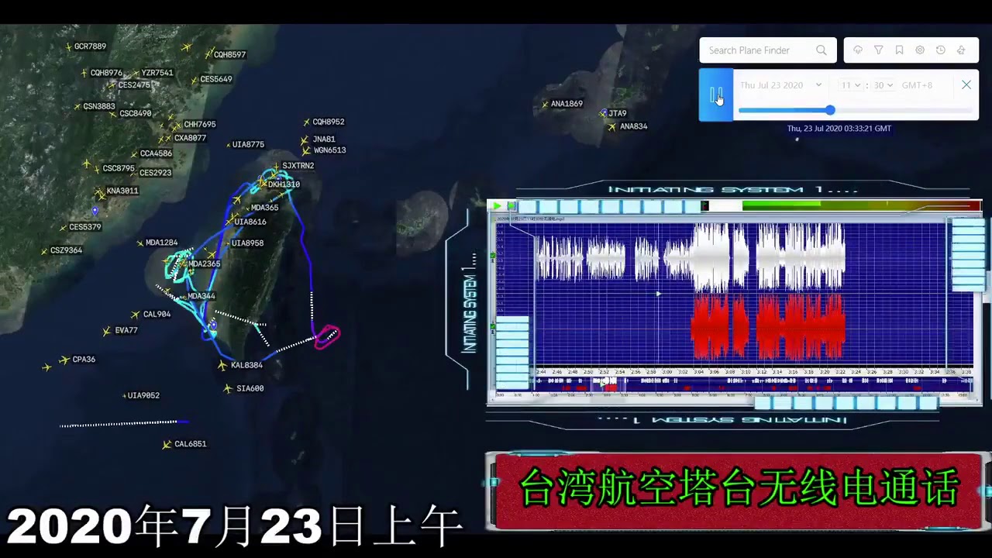
Task: Close the playback time panel
Action: (x=966, y=85)
